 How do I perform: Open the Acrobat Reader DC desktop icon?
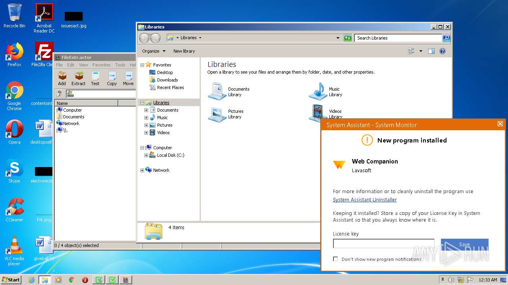(44, 18)
